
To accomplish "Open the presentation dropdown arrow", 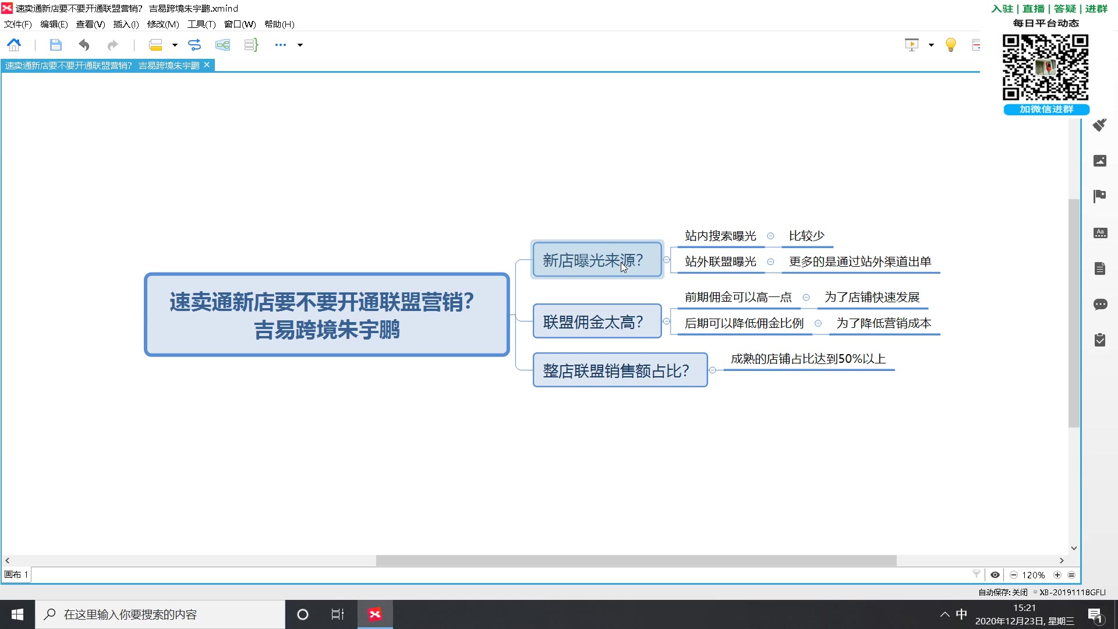I will (x=931, y=45).
